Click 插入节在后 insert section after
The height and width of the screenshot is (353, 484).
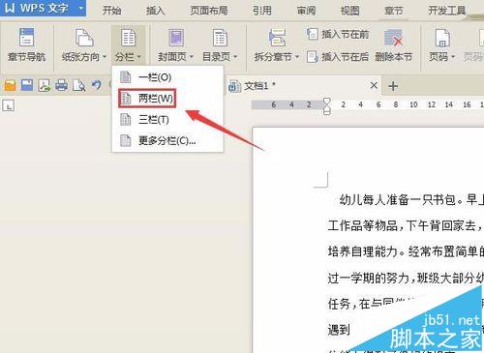click(x=338, y=57)
